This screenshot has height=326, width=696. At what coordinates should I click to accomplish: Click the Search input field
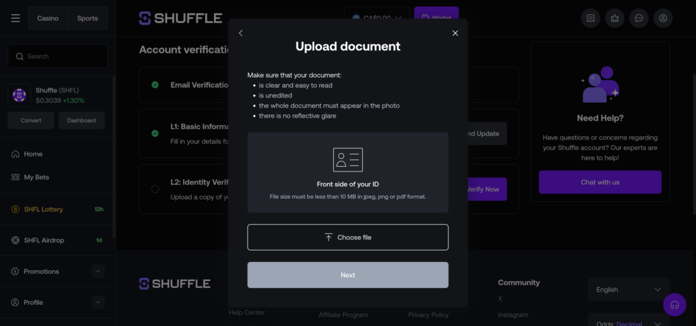tap(58, 56)
